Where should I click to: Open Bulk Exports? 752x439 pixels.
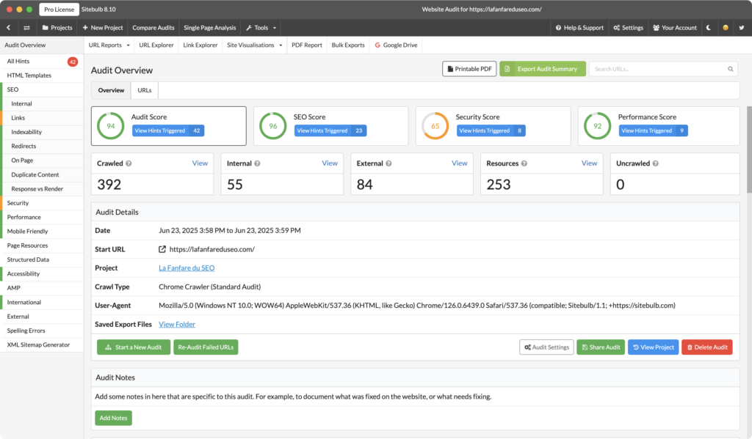tap(347, 45)
